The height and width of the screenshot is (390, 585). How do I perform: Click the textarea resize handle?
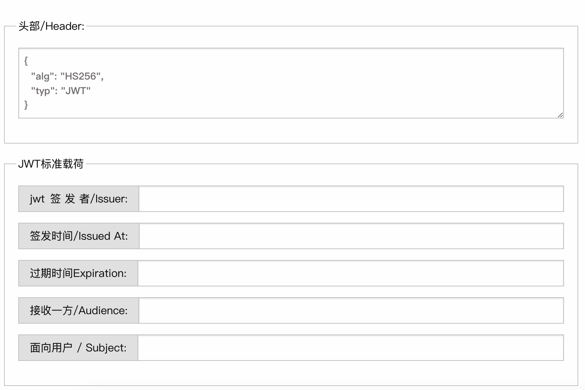click(x=560, y=114)
